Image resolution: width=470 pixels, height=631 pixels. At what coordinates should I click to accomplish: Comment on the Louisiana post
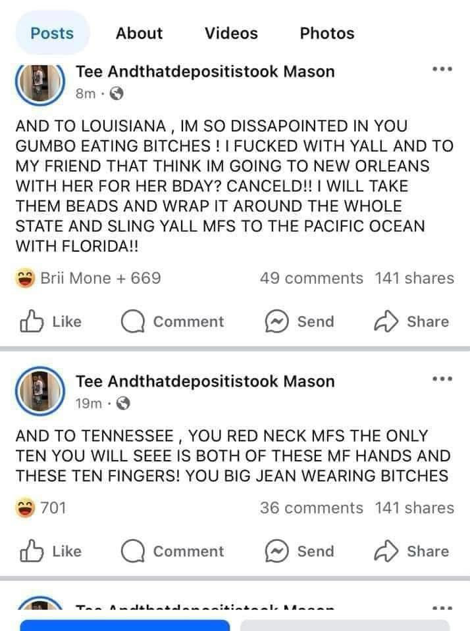pos(172,321)
